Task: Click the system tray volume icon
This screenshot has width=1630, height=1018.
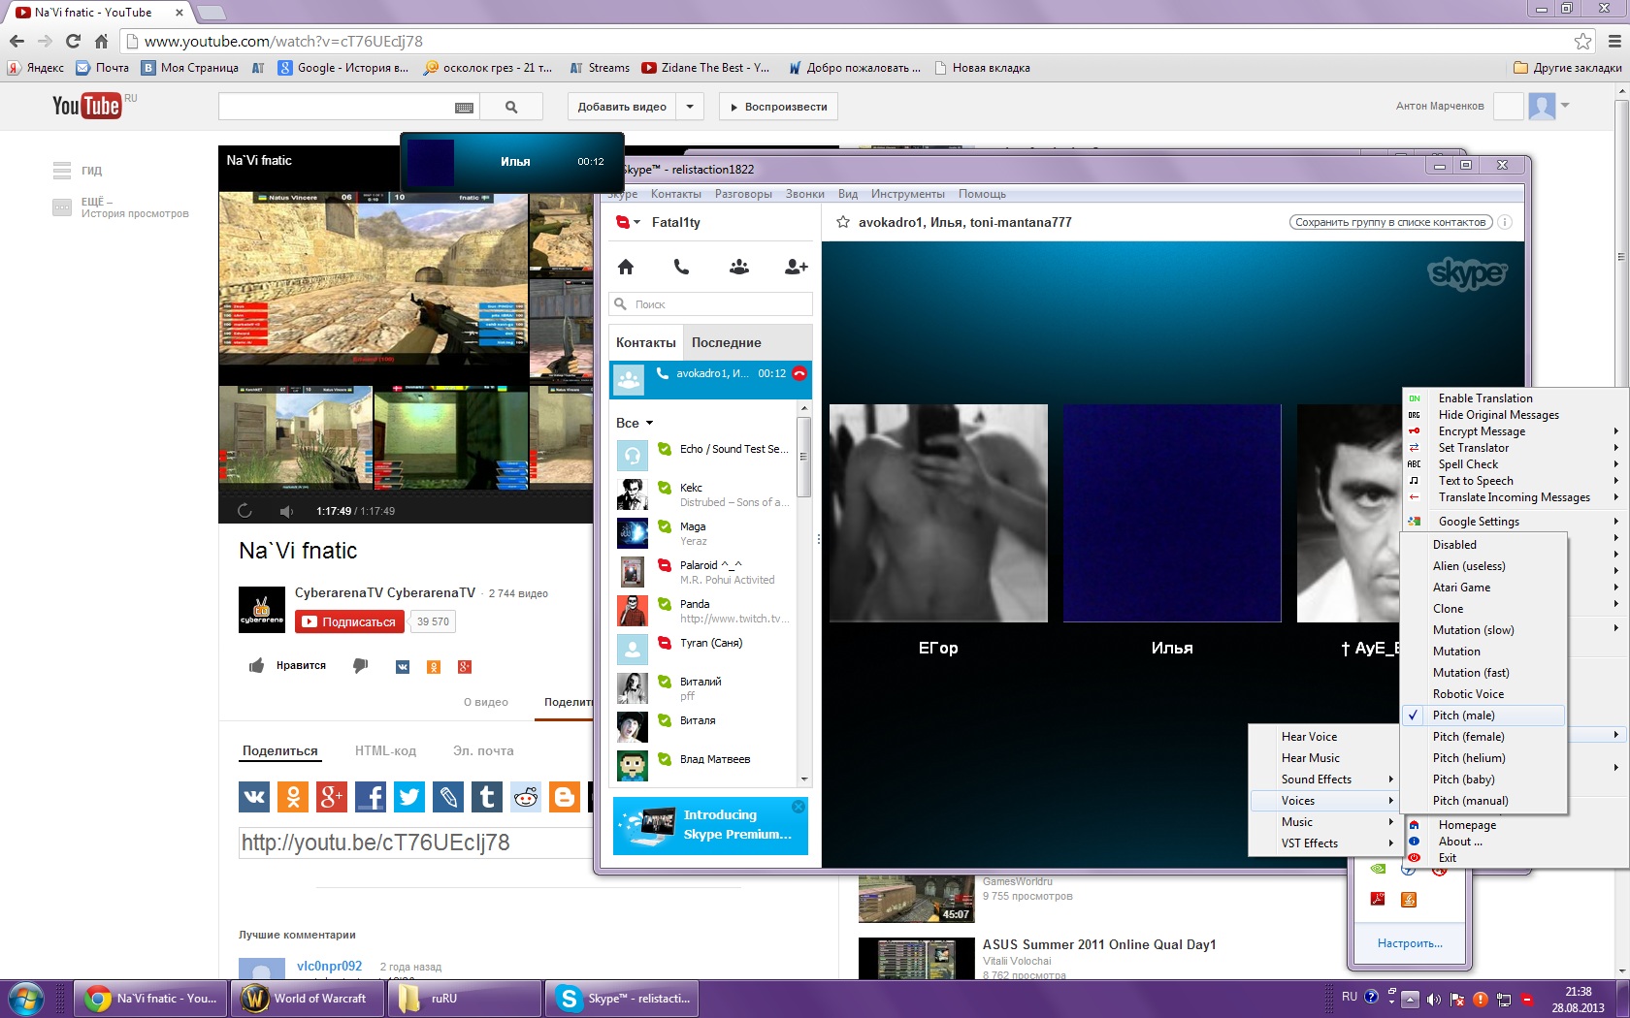Action: [1433, 999]
